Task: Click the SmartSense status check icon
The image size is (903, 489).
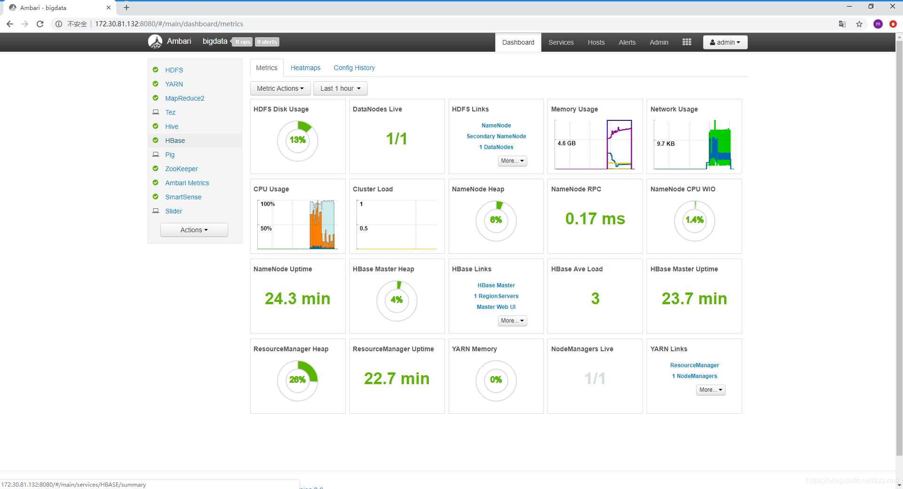Action: tap(156, 197)
